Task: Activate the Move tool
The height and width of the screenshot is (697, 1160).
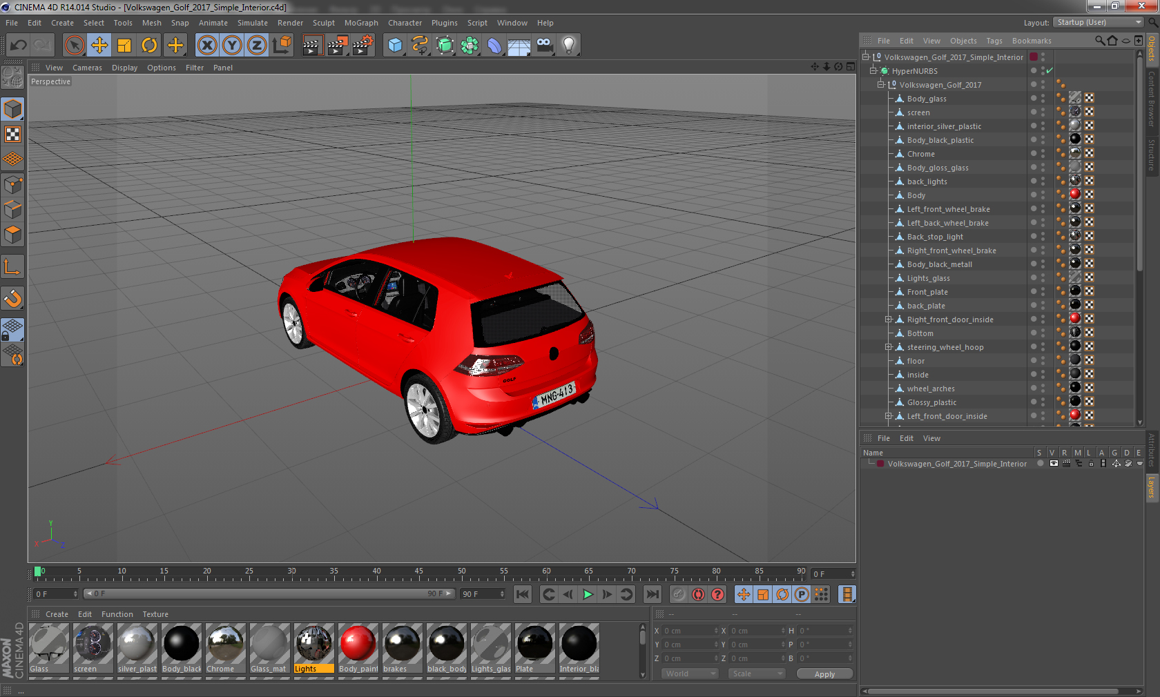Action: tap(99, 46)
